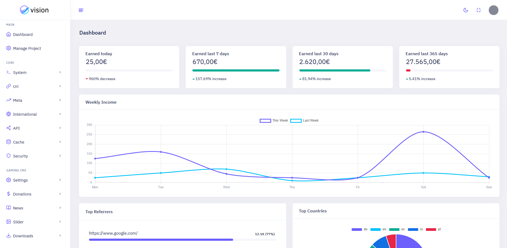Expand the Downloads submenu chevron
Image resolution: width=507 pixels, height=248 pixels.
(60, 236)
